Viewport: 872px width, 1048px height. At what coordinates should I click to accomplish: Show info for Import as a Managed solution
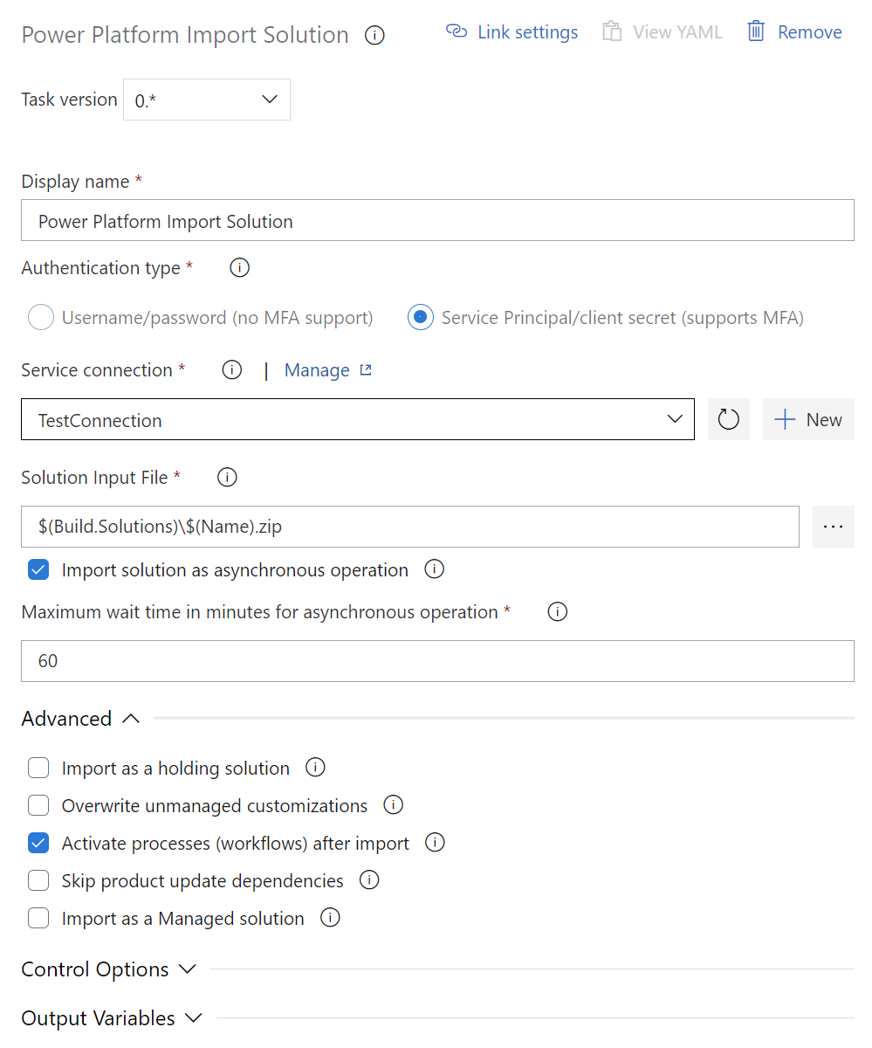330,918
